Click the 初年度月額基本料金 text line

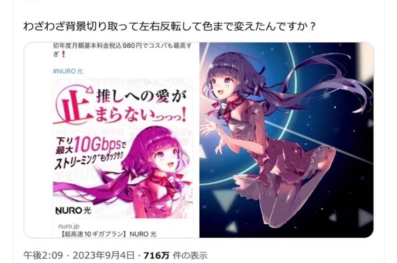click(127, 46)
